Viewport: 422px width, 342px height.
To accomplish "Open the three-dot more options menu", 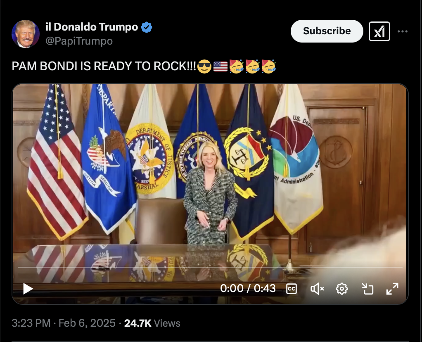I will 402,31.
